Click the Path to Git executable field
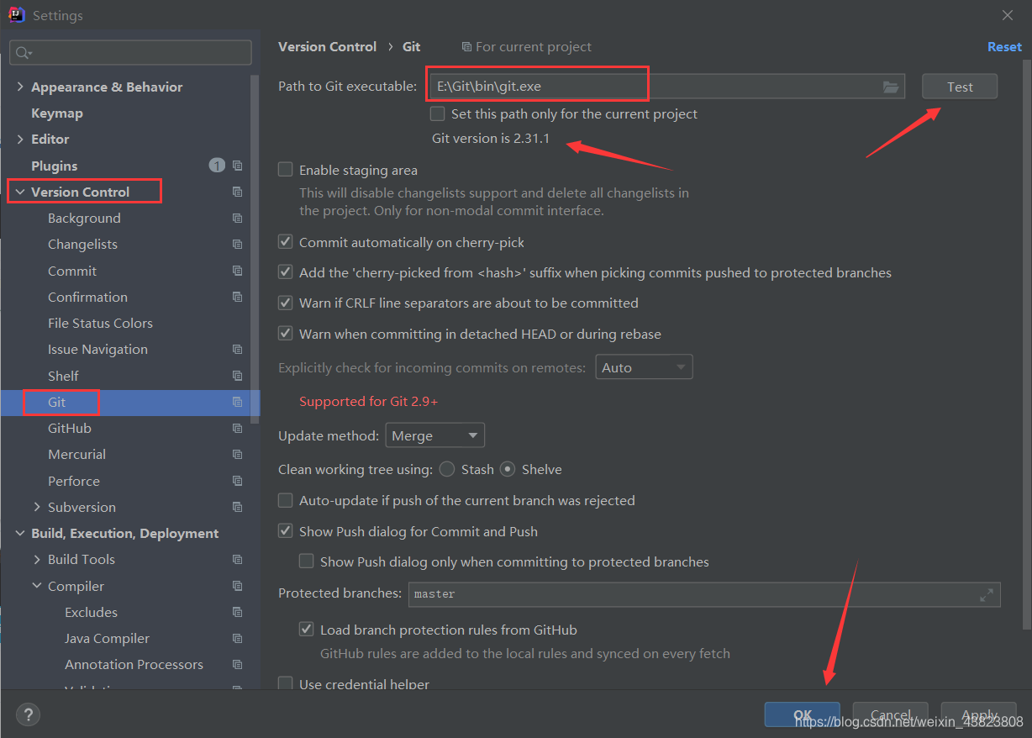 coord(667,87)
